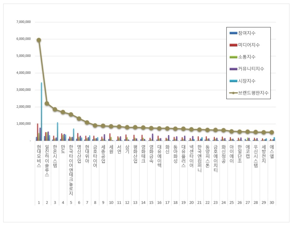
Task: Click the 1,000,000 y-axis label
Action: 24,124
